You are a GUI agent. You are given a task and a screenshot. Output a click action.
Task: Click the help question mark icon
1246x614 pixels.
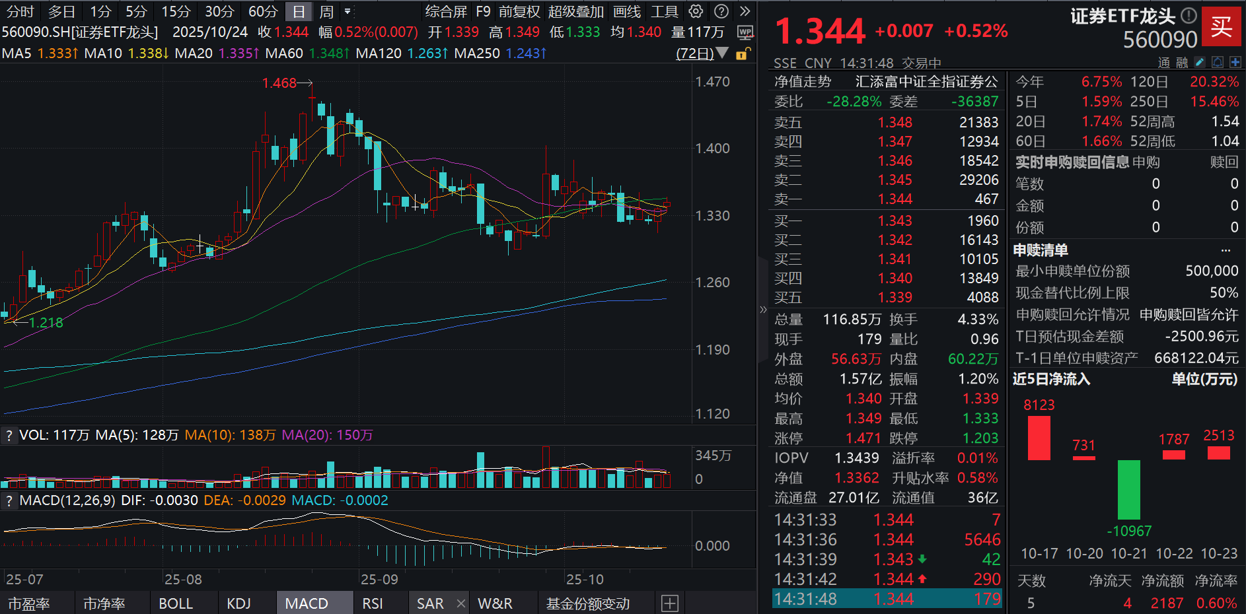[x=721, y=11]
